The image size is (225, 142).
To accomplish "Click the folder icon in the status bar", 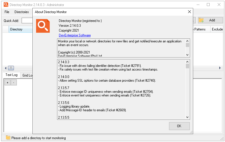I will point(8,138).
